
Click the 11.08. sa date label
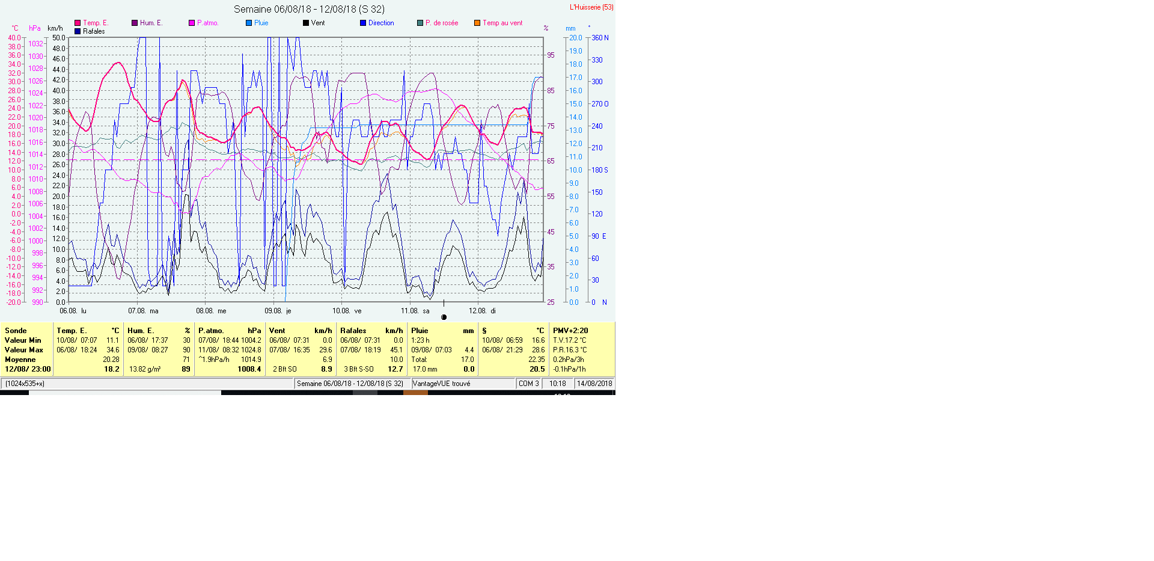pyautogui.click(x=415, y=311)
